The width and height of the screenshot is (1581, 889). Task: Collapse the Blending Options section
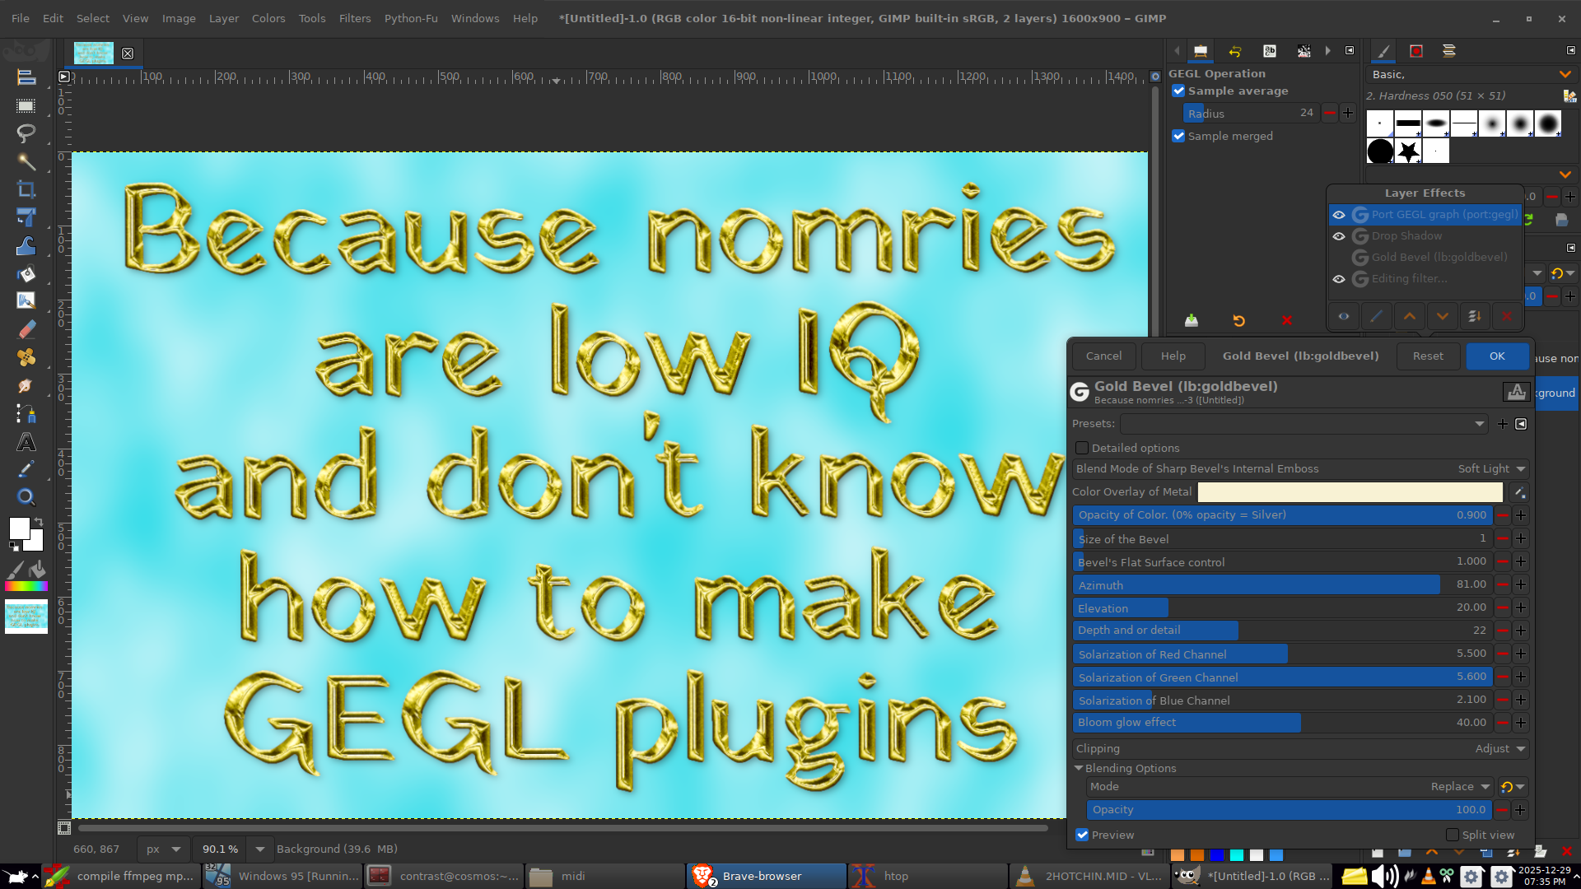click(x=1079, y=768)
